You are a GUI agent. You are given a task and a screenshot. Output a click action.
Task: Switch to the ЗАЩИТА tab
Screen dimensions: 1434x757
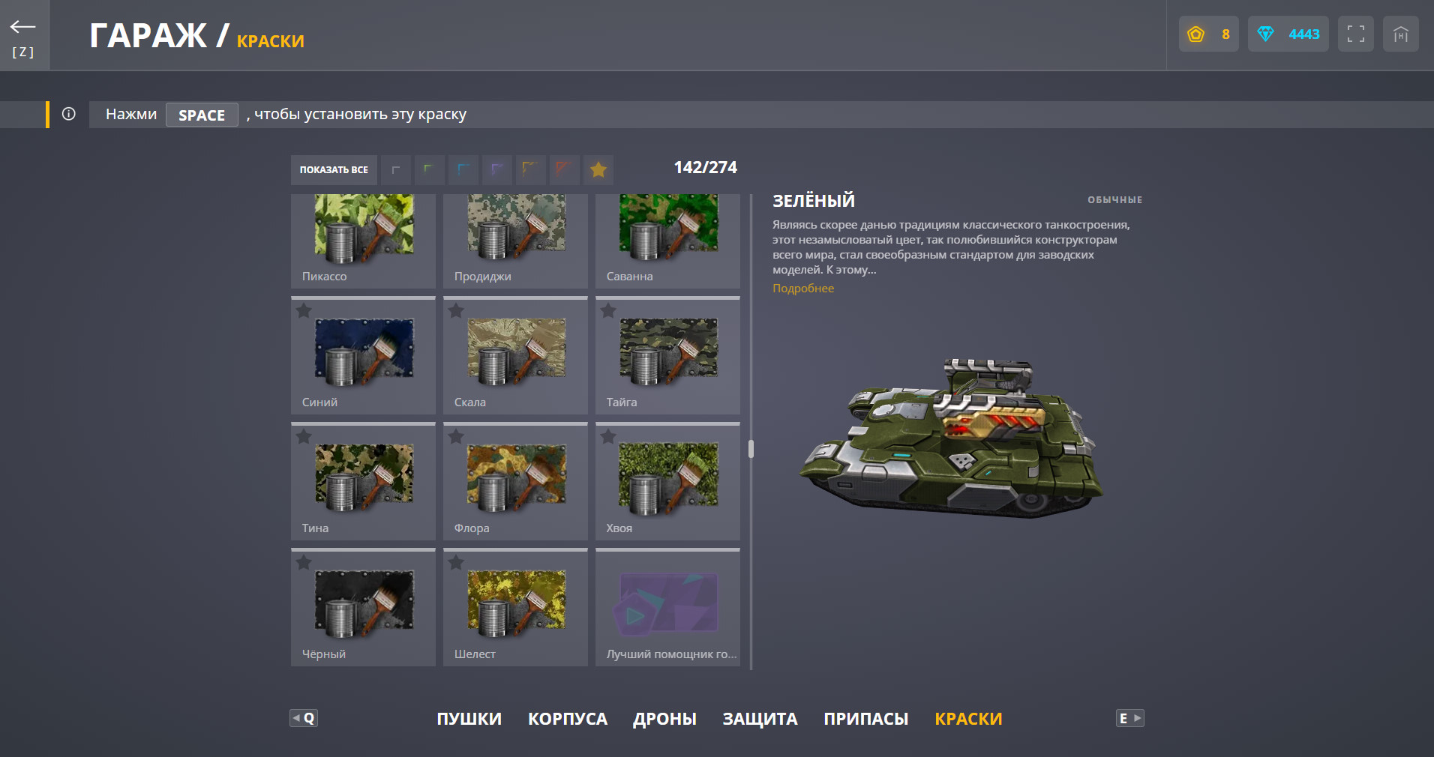click(x=760, y=719)
